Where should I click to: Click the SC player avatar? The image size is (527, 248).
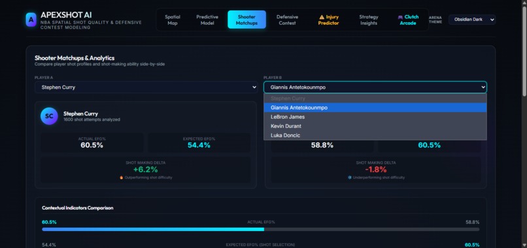pyautogui.click(x=49, y=116)
